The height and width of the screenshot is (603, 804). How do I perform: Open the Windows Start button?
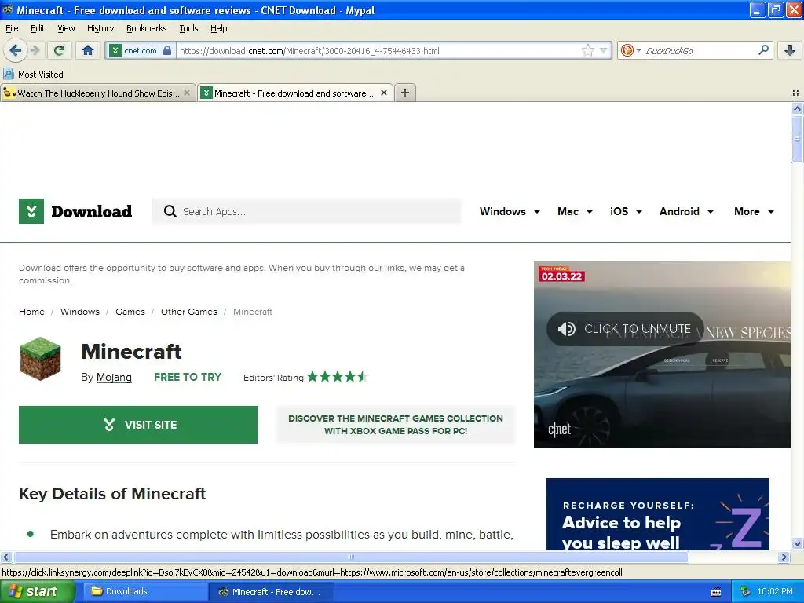(37, 592)
